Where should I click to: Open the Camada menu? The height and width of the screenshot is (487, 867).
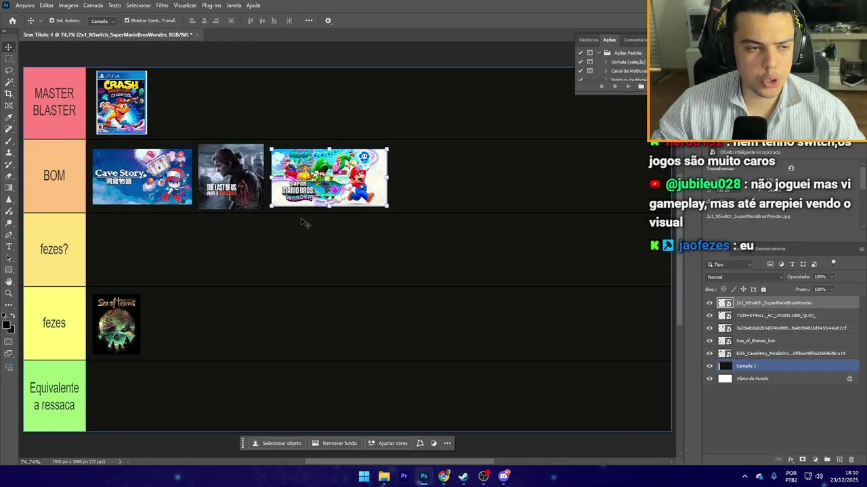point(93,5)
